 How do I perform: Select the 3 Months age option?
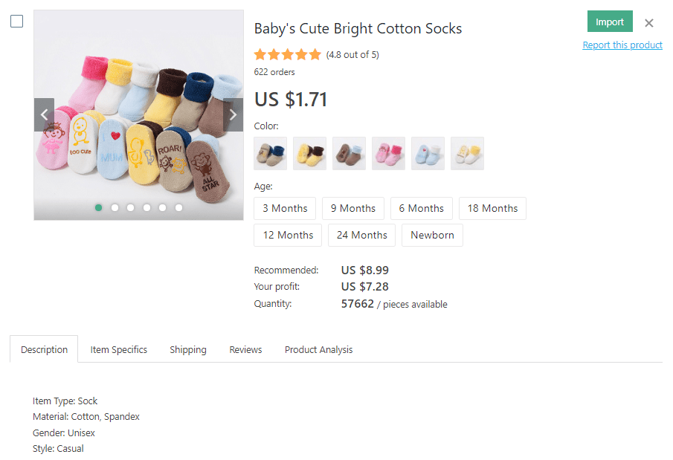(285, 209)
